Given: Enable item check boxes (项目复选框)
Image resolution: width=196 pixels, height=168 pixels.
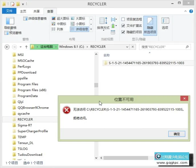Looking at the screenshot, I should (123, 19).
